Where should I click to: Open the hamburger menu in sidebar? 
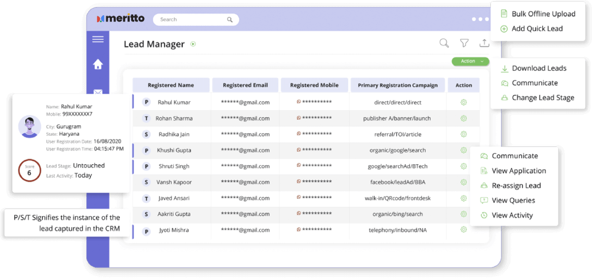(x=98, y=39)
